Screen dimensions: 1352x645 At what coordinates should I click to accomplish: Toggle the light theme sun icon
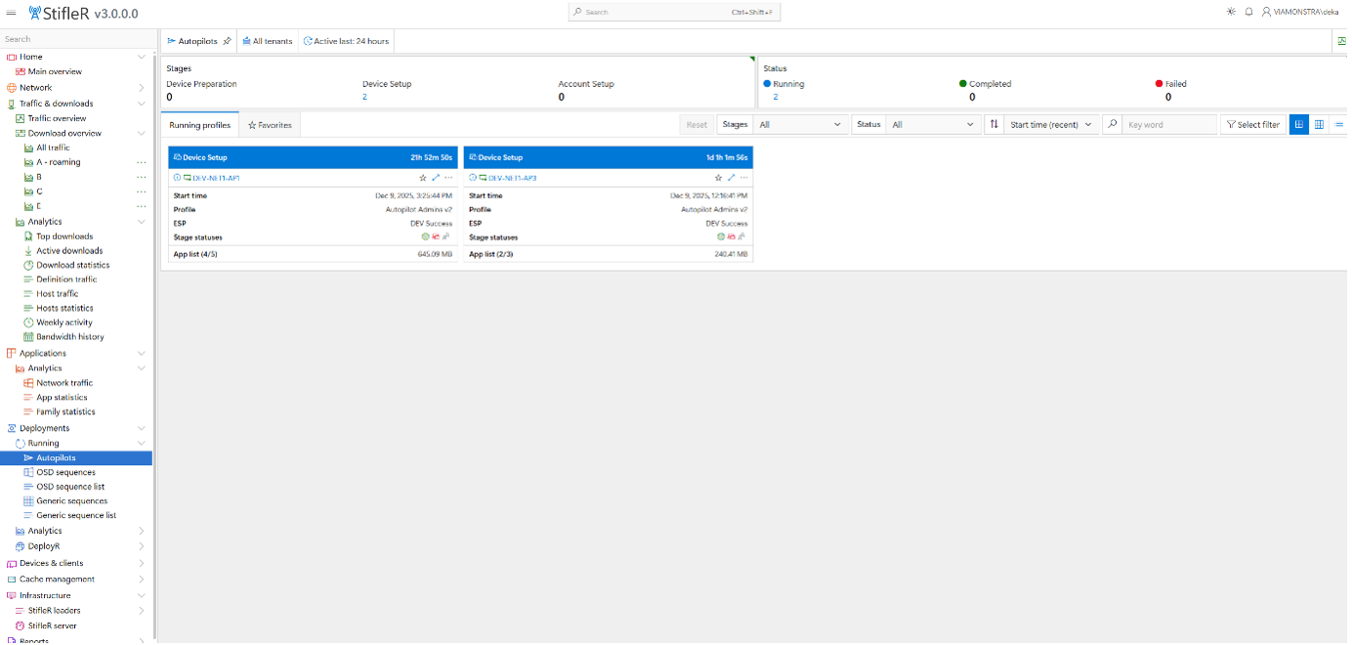tap(1229, 12)
